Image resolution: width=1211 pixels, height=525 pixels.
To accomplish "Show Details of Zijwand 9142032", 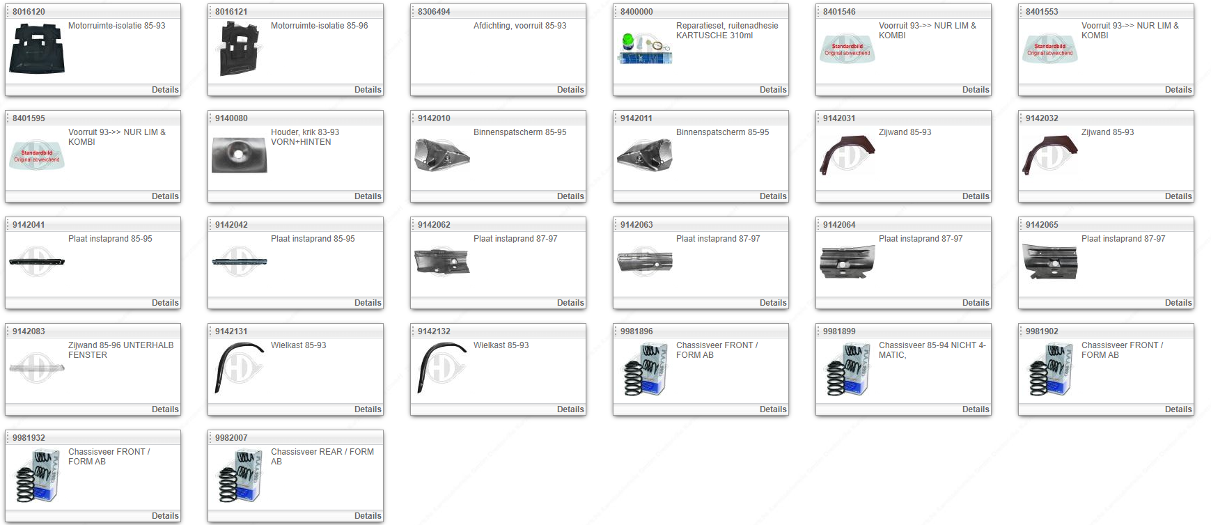I will pyautogui.click(x=1178, y=196).
